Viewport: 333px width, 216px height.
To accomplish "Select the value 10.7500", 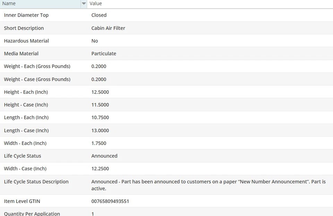I will (x=100, y=117).
